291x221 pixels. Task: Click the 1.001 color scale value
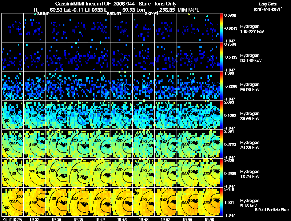229,202
